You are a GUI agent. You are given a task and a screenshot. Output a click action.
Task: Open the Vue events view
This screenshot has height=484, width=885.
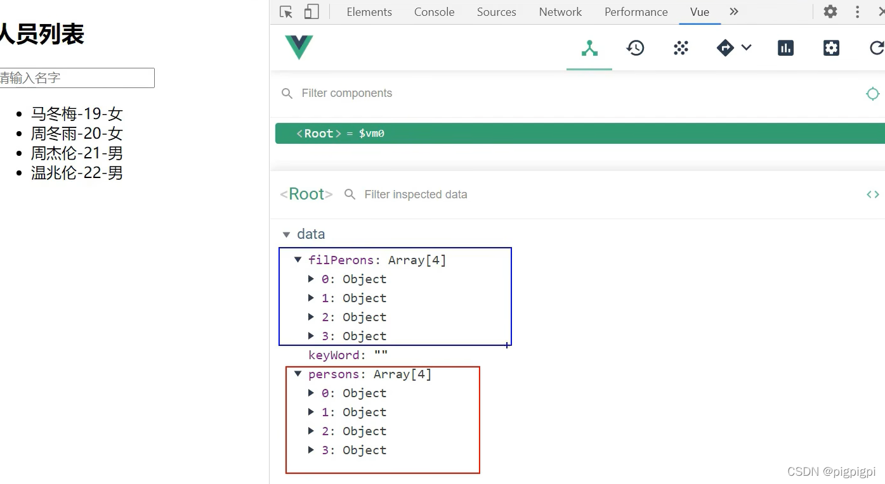pos(681,48)
